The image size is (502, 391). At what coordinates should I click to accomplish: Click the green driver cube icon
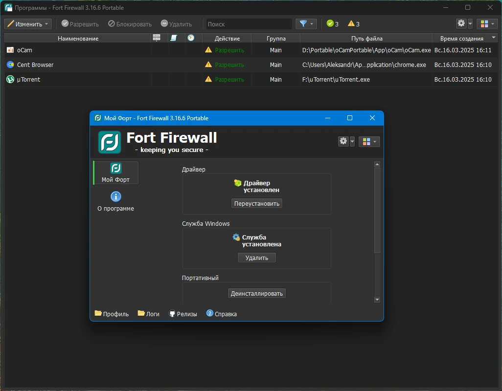pyautogui.click(x=238, y=183)
